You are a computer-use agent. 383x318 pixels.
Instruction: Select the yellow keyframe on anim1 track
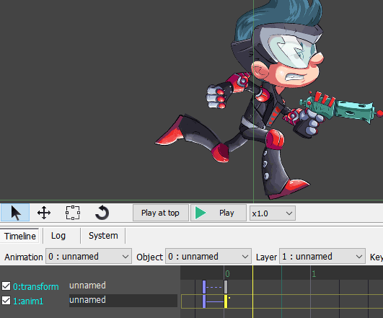[226, 301]
